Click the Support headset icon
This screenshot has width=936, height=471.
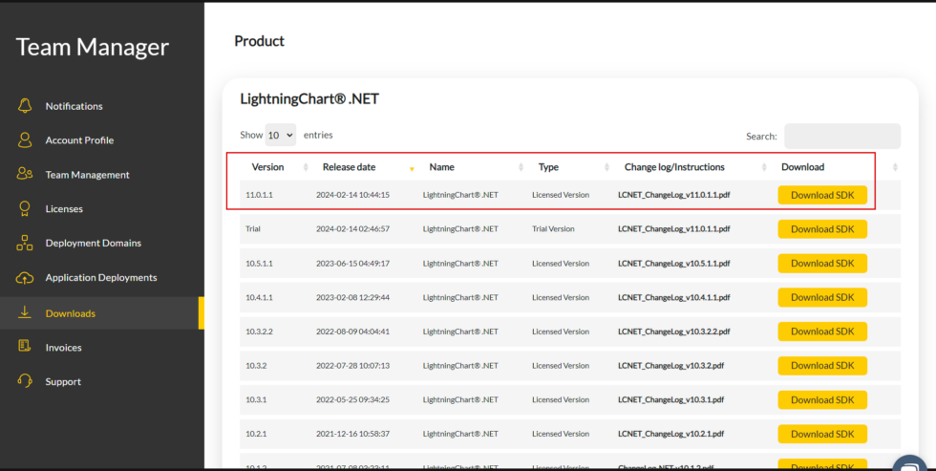pos(25,381)
